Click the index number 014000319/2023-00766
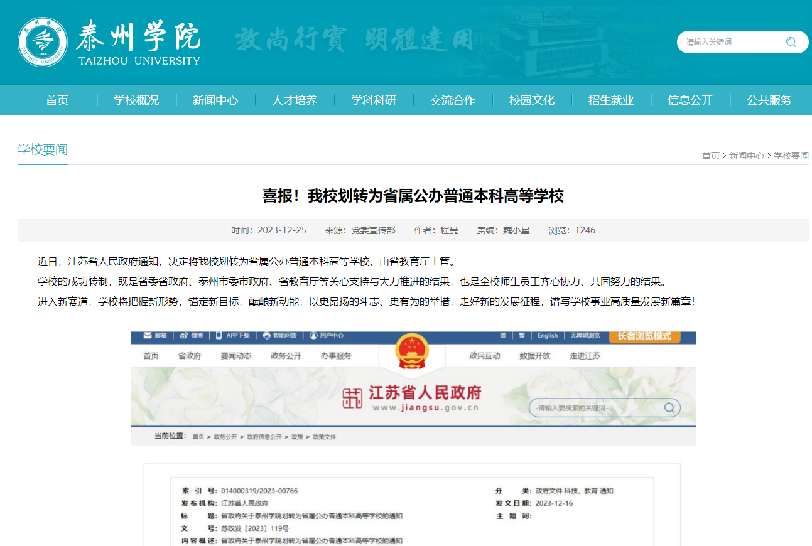 259,491
